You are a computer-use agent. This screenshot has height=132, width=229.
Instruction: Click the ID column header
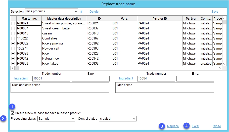click(99, 19)
